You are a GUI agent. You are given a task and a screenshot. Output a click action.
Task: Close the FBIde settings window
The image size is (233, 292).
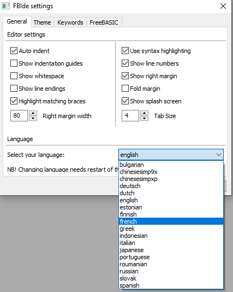pos(223,6)
